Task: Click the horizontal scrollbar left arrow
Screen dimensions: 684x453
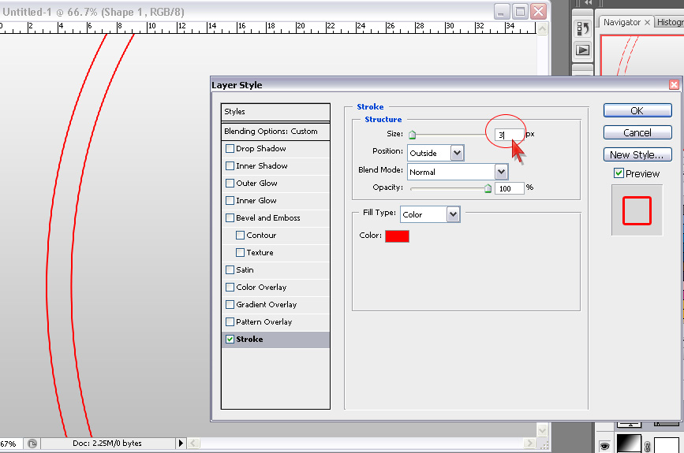Action: click(x=193, y=444)
